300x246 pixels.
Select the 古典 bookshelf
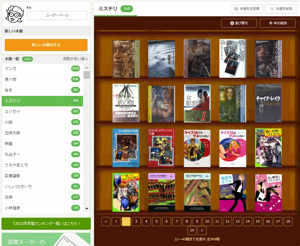(43, 197)
